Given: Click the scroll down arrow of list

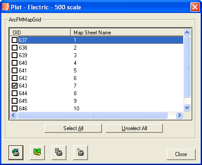Looking at the screenshot, I should (x=187, y=107).
